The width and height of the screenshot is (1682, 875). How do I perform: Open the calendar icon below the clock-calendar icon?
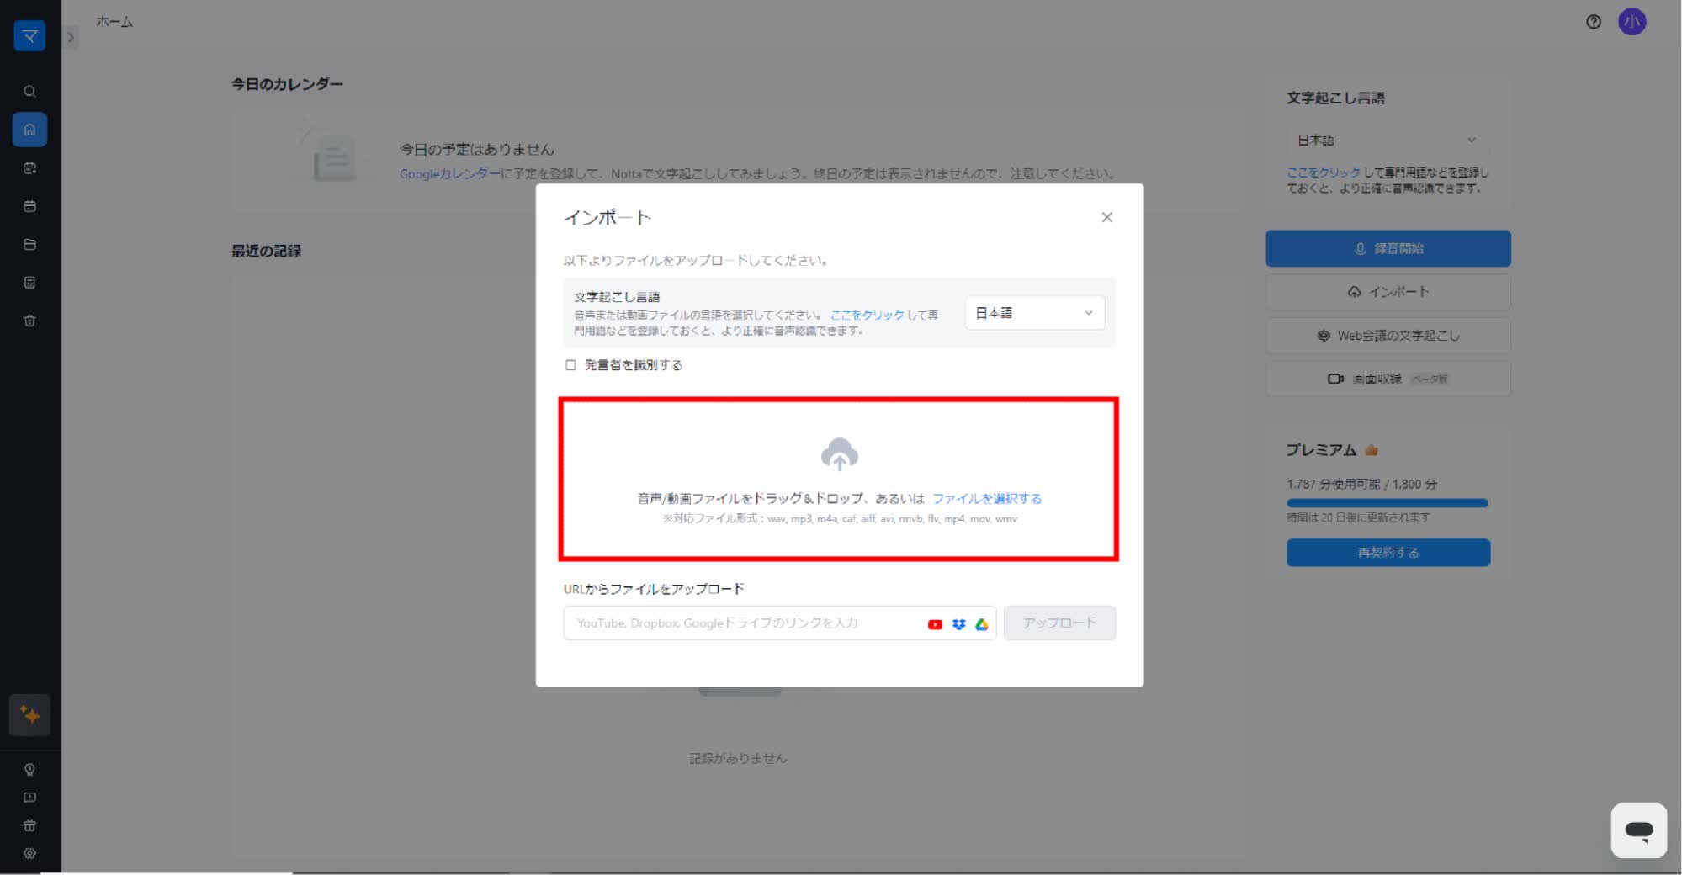(x=29, y=206)
